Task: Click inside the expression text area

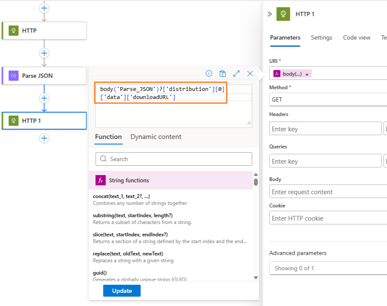Action: pos(174,106)
